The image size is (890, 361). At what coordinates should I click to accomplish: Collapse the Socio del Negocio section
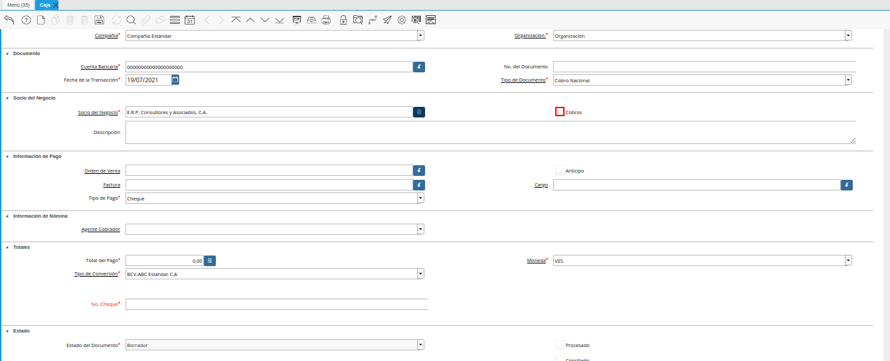click(7, 98)
